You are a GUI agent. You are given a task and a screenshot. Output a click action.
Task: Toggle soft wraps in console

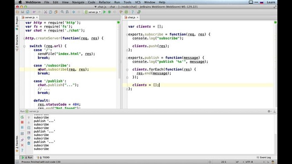pyautogui.click(x=29, y=128)
